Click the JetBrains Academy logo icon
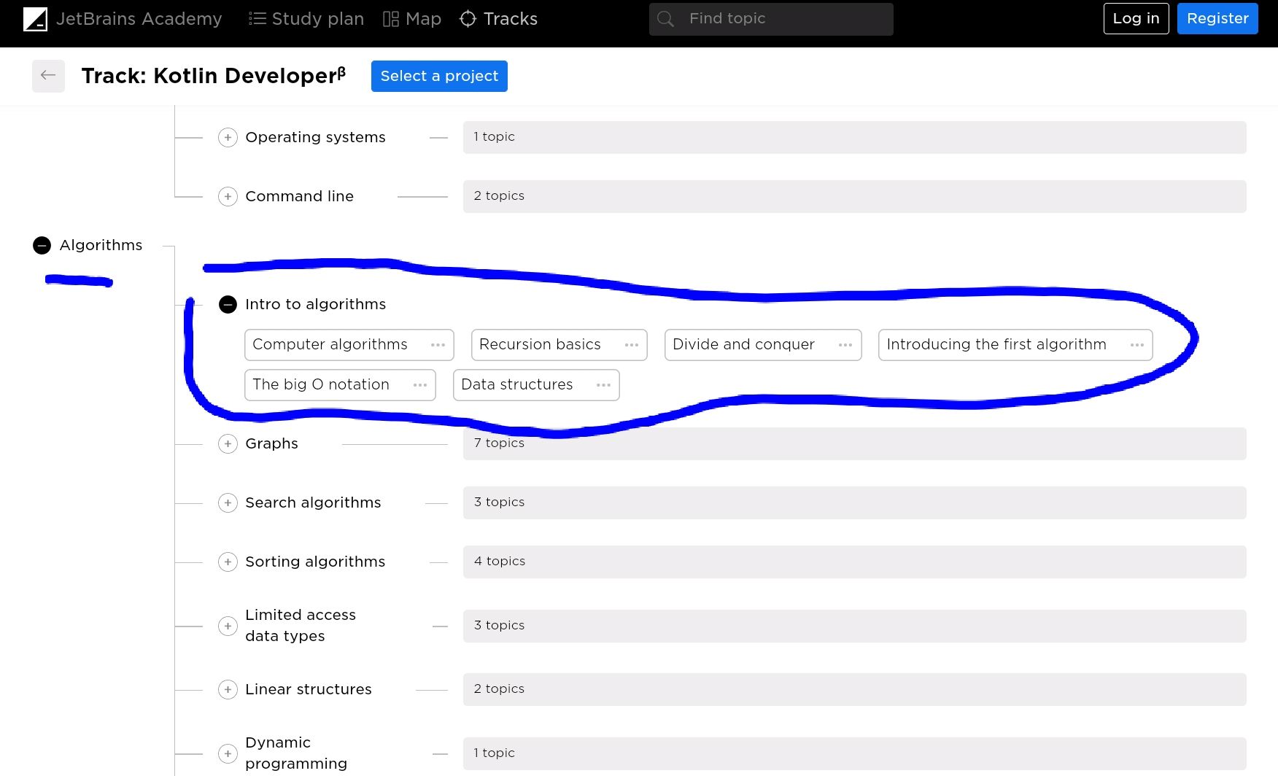The height and width of the screenshot is (776, 1278). tap(35, 19)
